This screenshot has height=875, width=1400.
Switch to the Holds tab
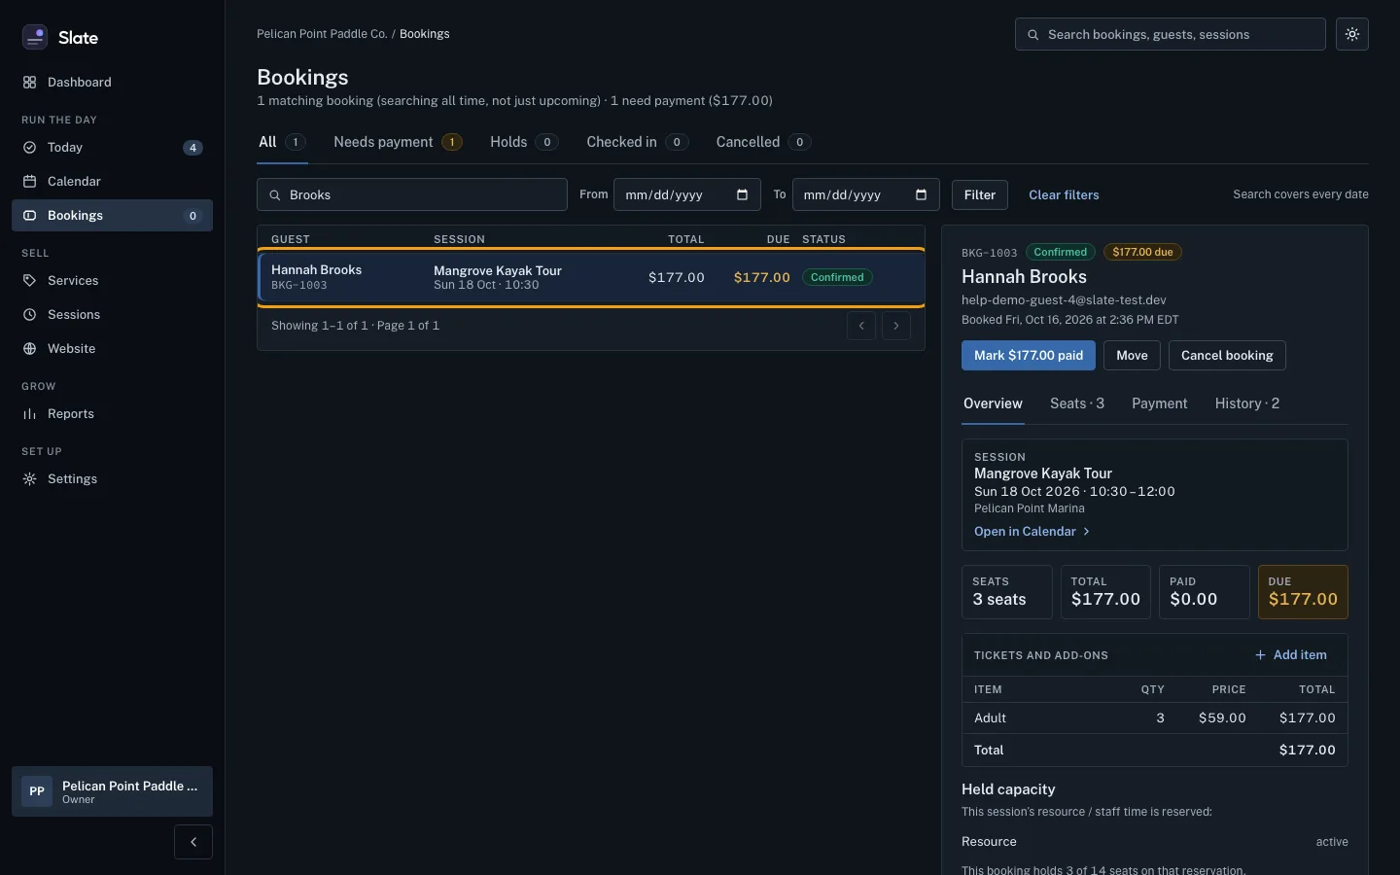coord(524,143)
